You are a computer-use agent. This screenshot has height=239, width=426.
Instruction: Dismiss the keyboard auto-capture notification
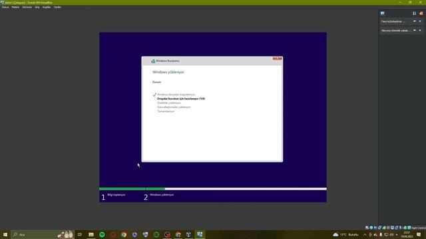click(x=420, y=31)
